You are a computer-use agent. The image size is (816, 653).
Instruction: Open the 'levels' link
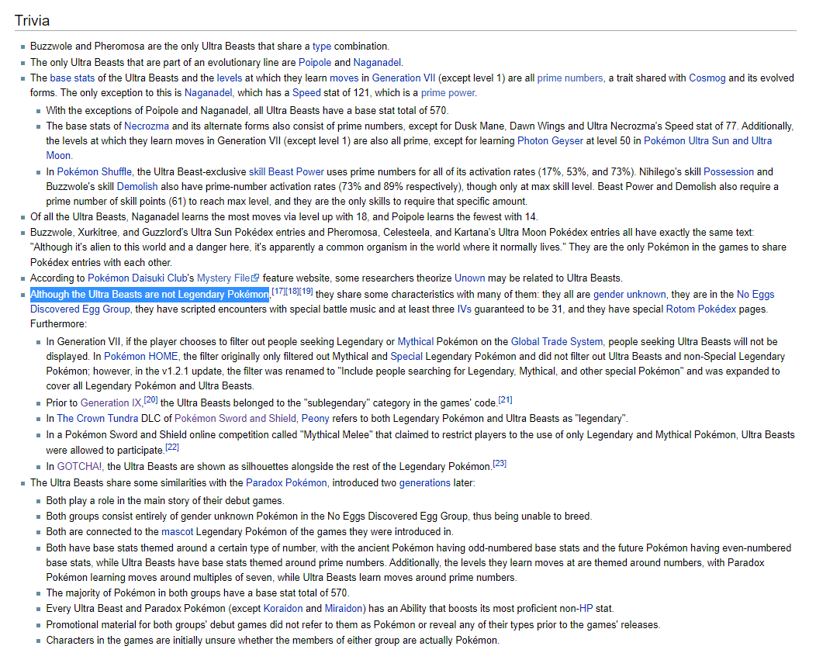(x=229, y=78)
